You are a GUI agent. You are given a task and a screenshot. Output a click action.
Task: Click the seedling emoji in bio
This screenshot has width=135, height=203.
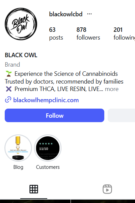click(x=9, y=74)
